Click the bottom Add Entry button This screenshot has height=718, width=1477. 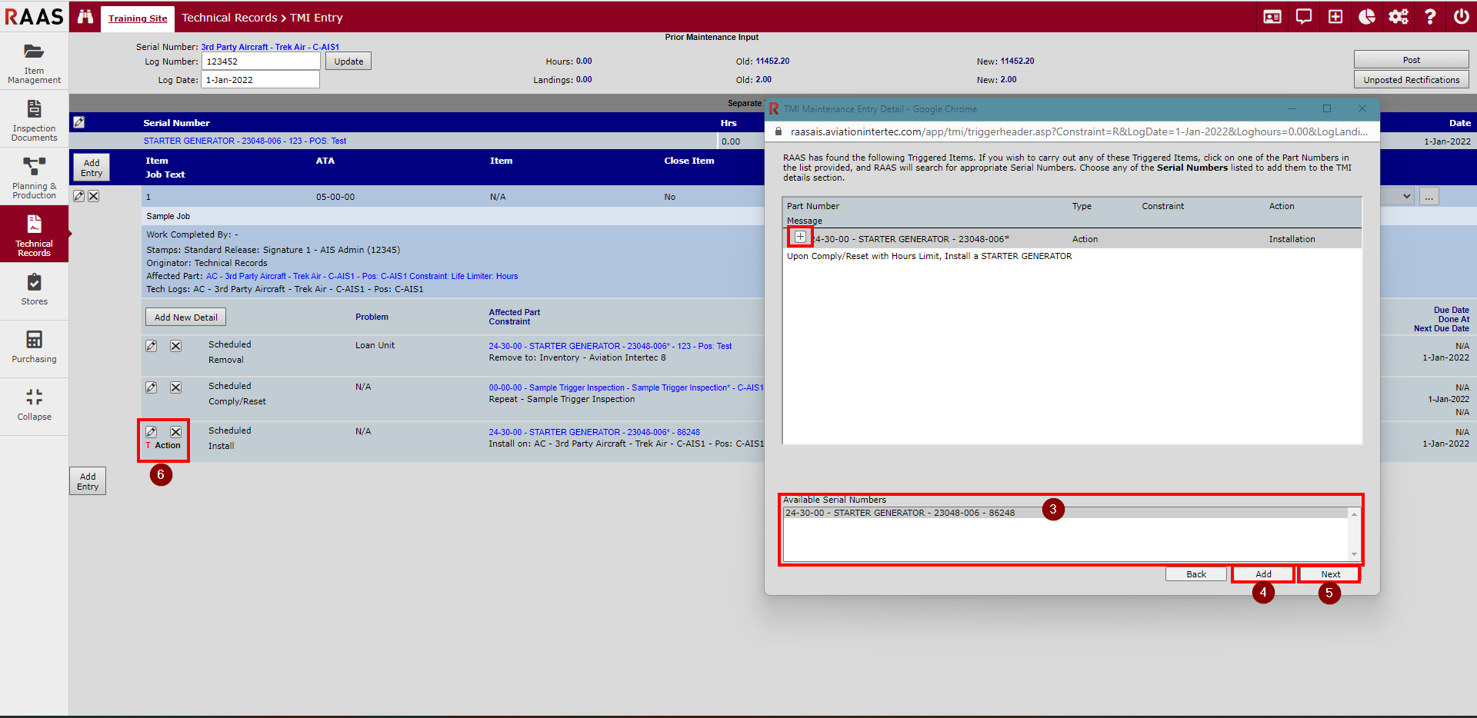click(88, 481)
